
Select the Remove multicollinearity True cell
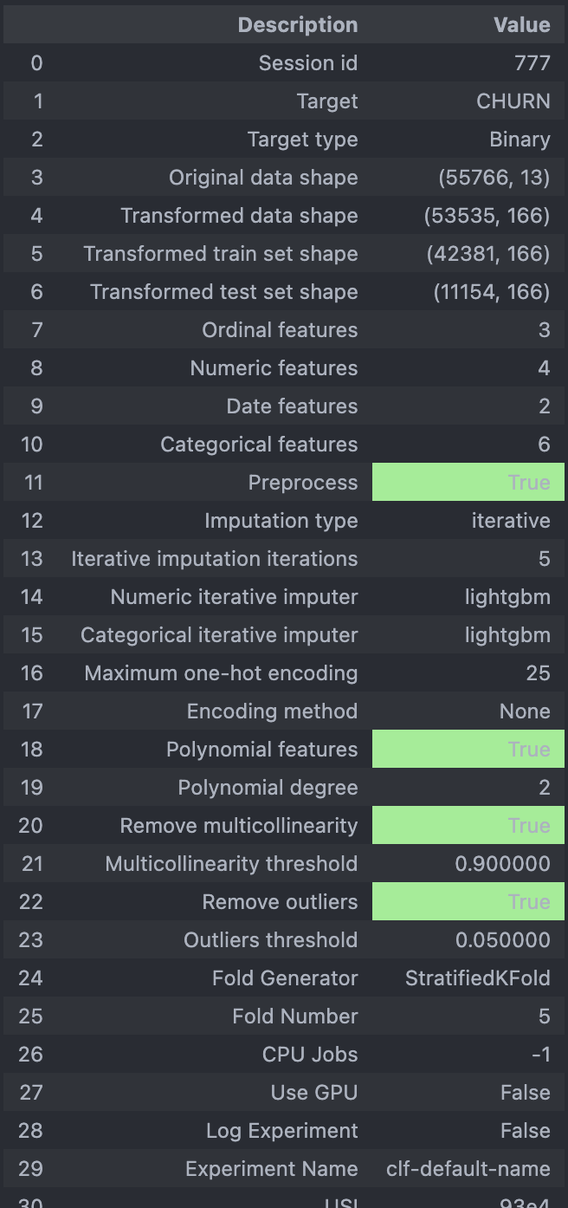(x=468, y=826)
